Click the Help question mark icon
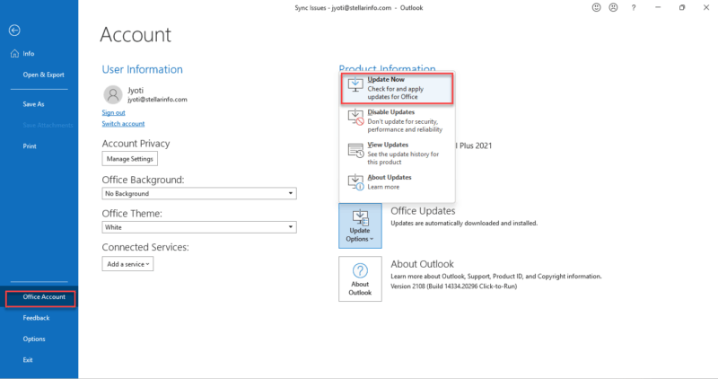718x379 pixels. coord(634,7)
